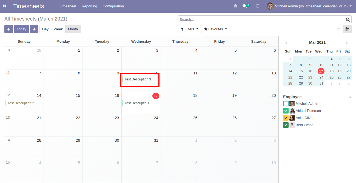
Task: Switch to Day view
Action: coord(45,29)
